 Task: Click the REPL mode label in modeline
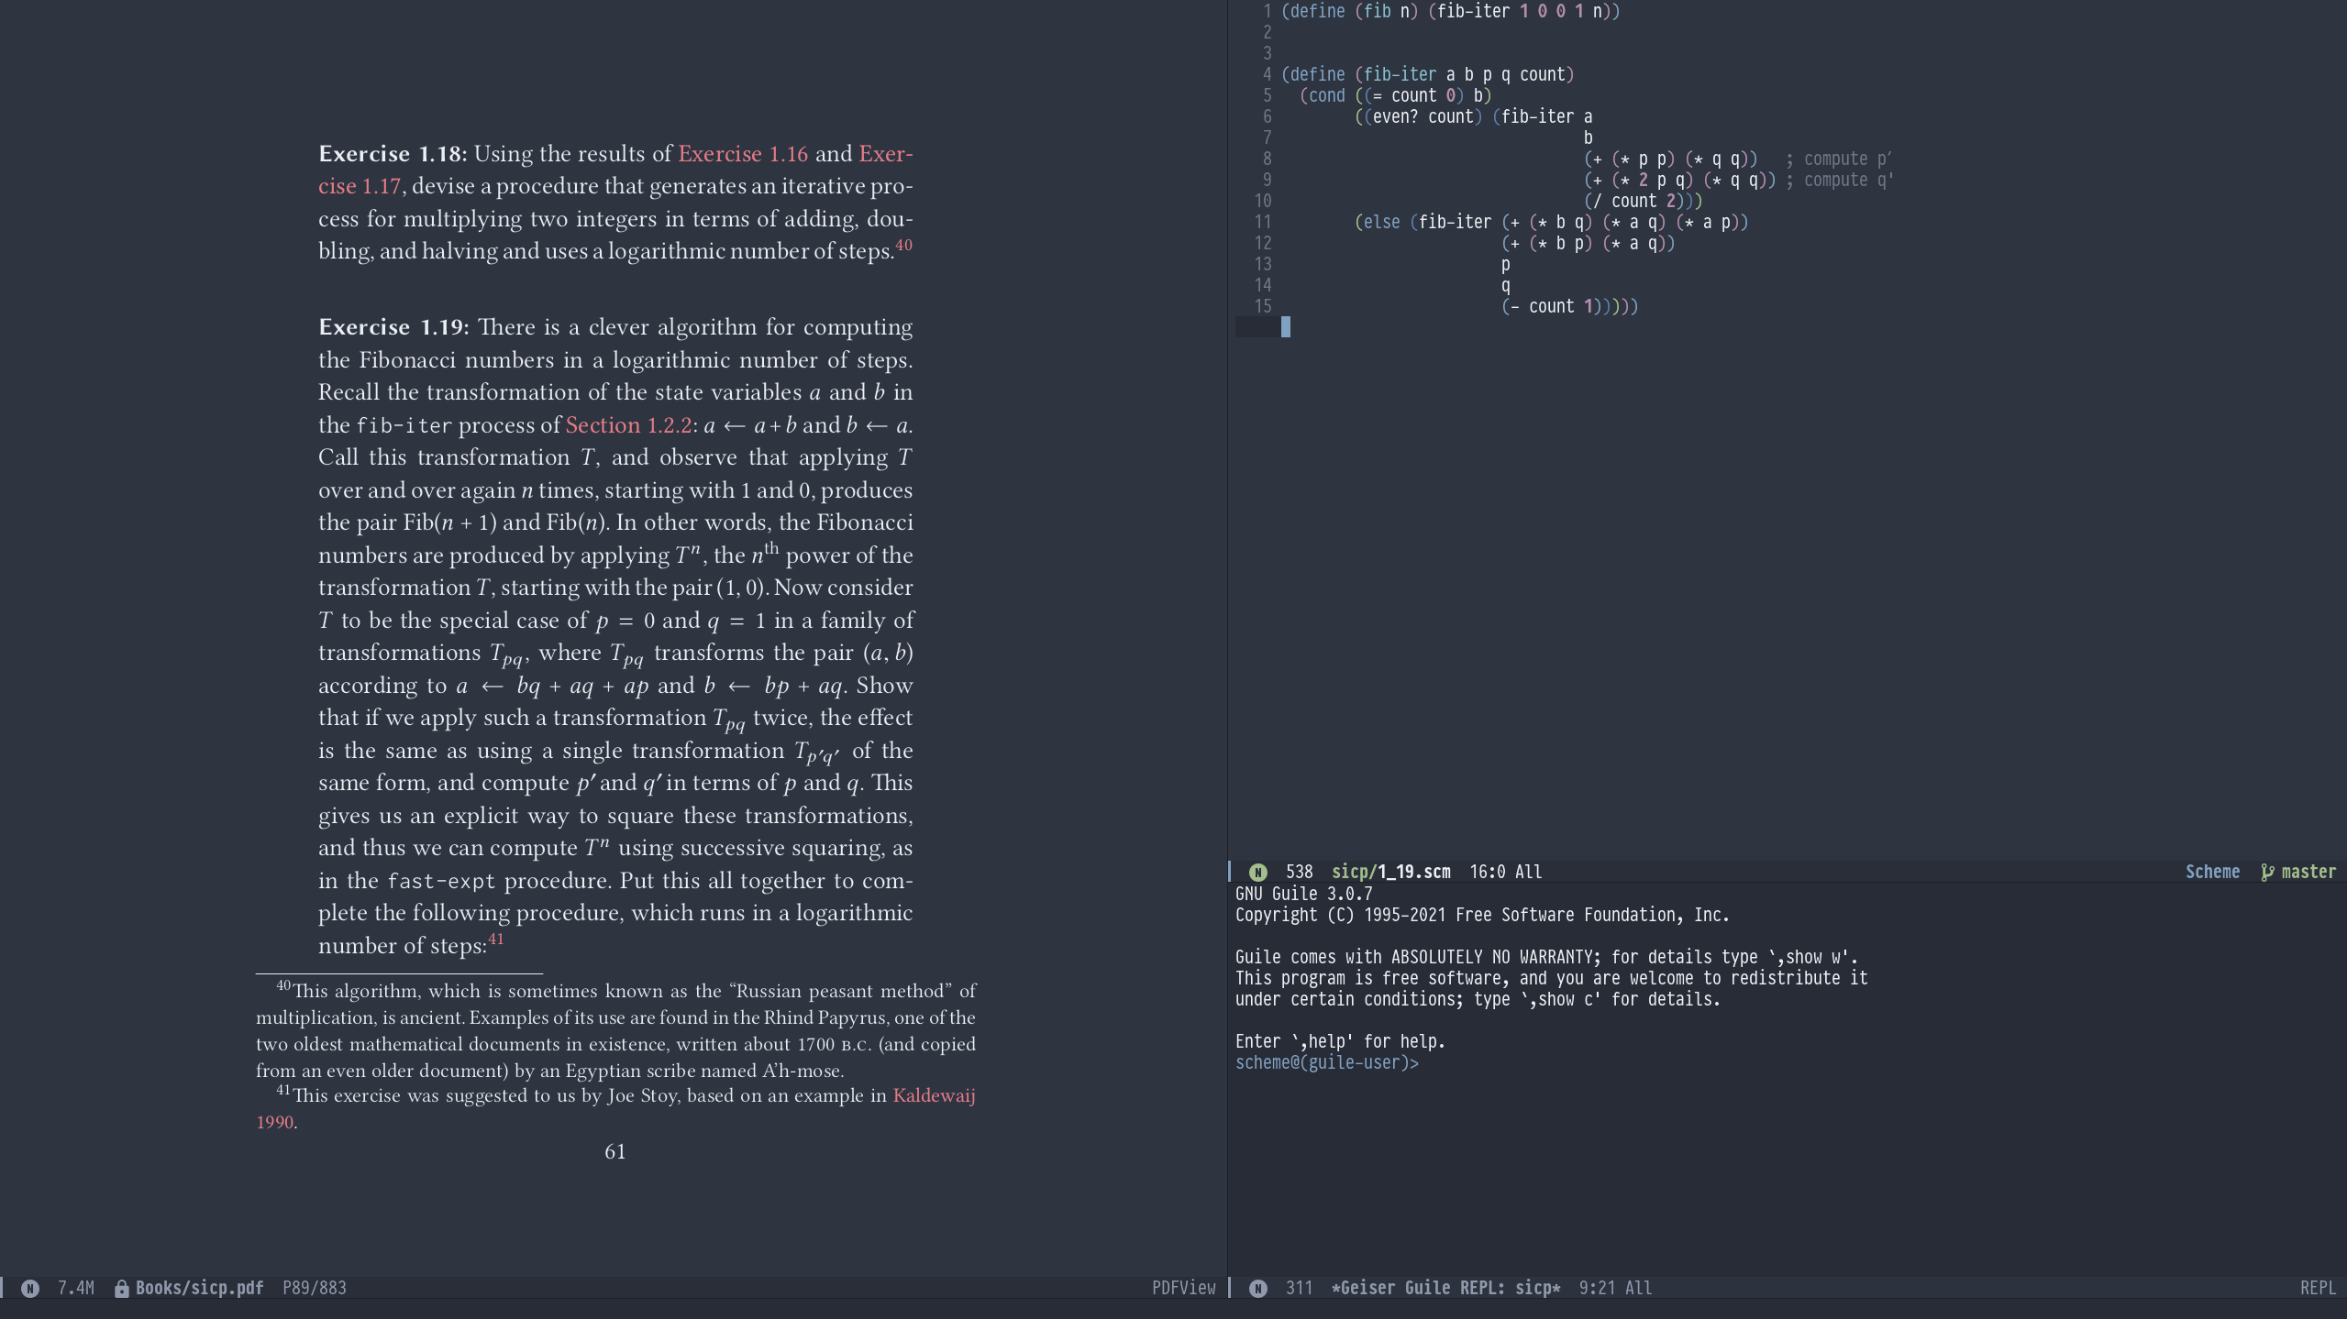(2317, 1288)
